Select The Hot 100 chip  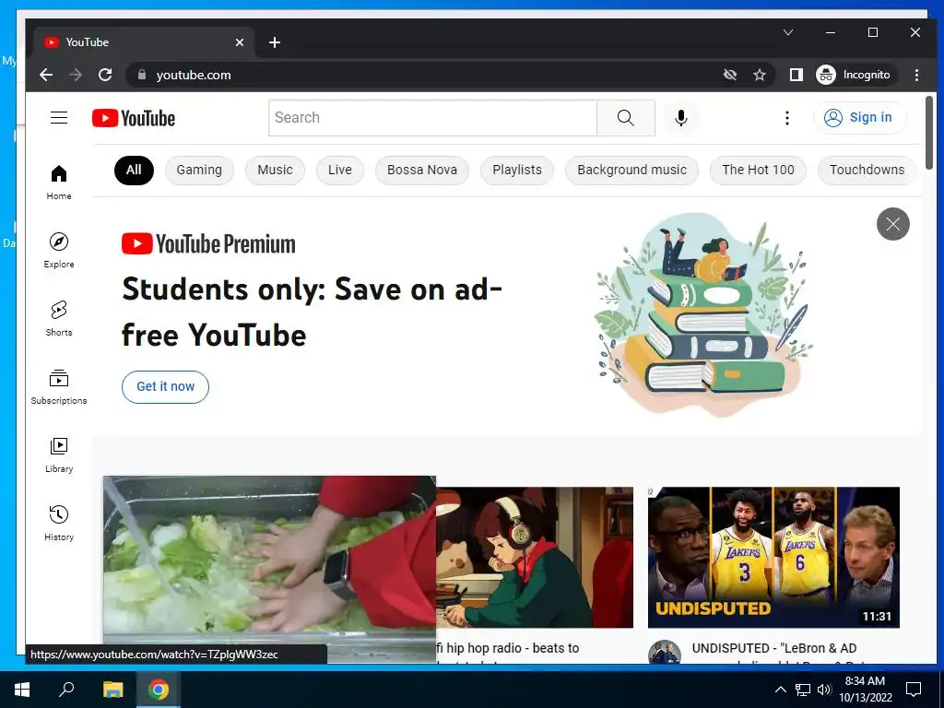[758, 170]
